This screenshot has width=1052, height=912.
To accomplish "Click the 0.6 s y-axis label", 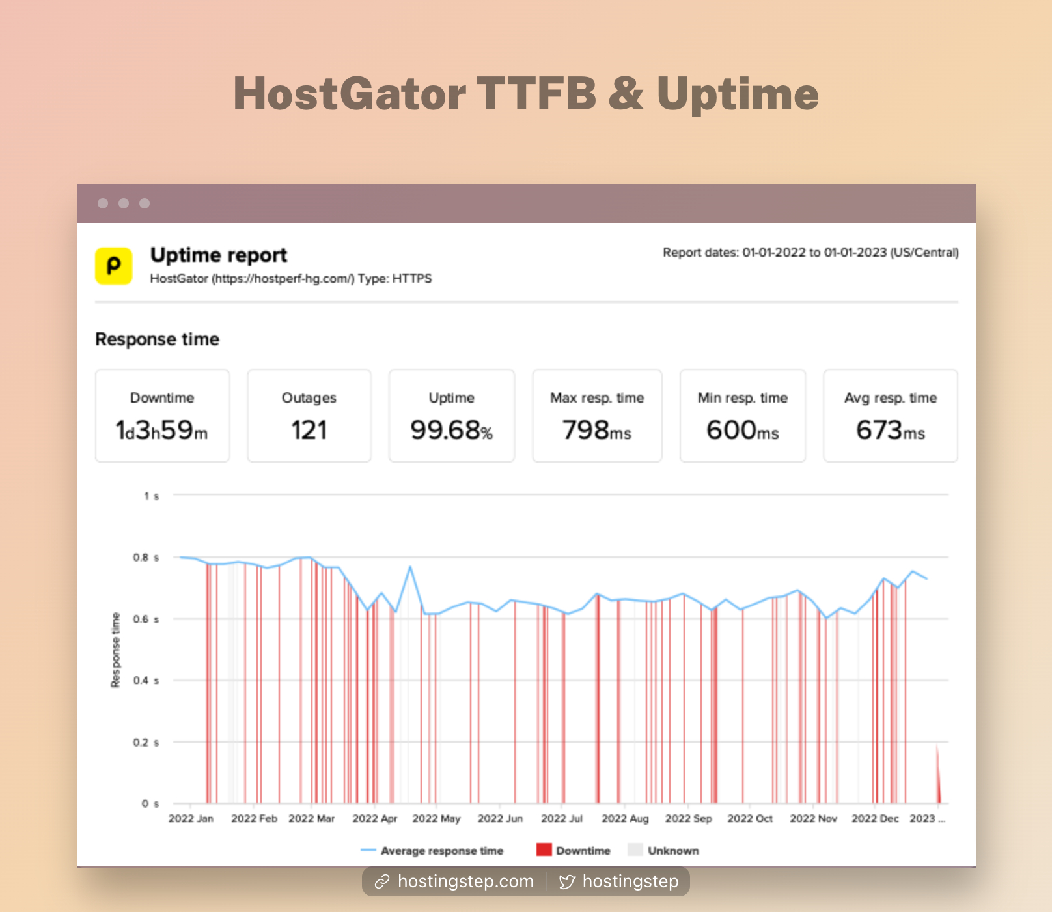I will tap(146, 620).
